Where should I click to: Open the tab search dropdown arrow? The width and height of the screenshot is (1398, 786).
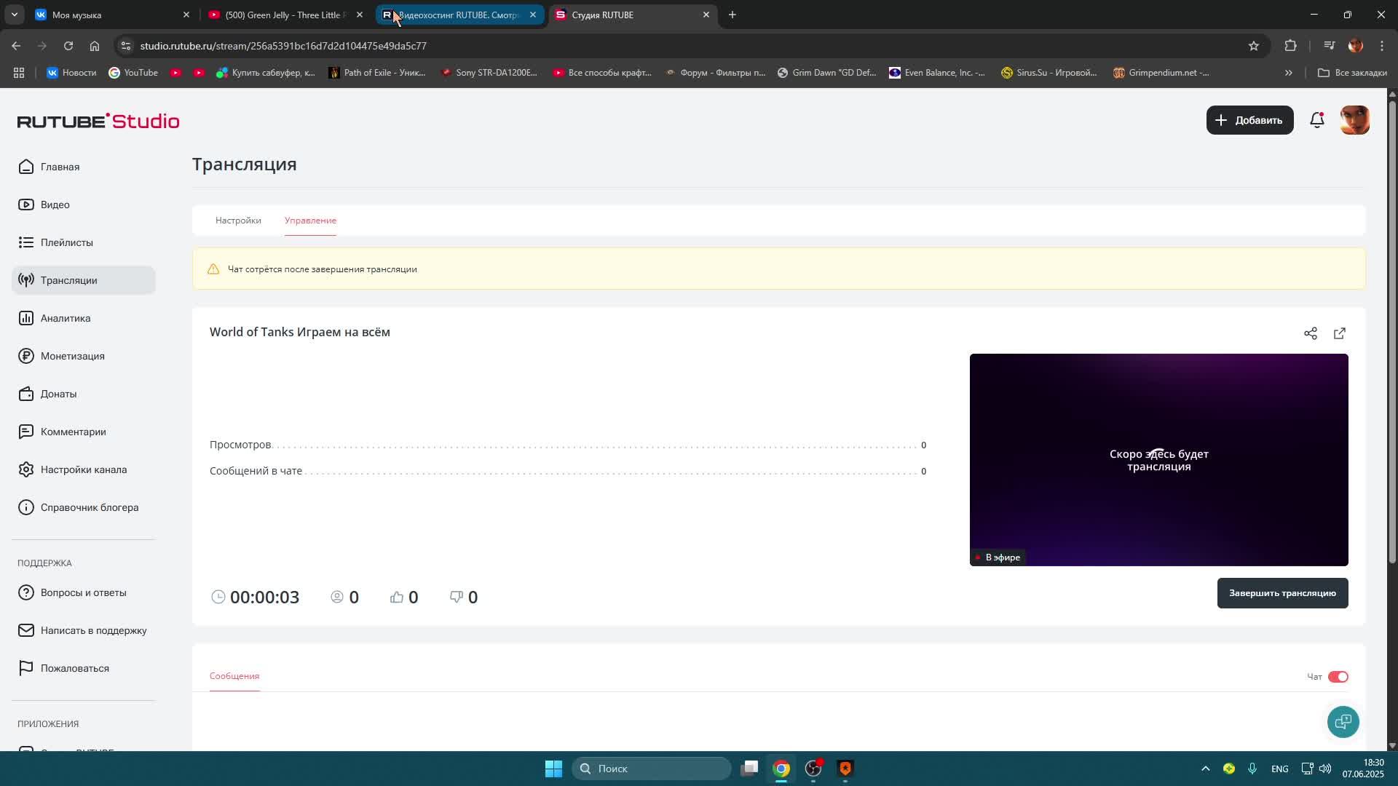click(x=14, y=15)
